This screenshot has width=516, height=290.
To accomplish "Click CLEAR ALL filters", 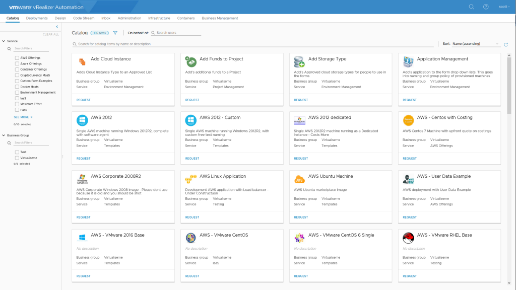I will click(51, 35).
